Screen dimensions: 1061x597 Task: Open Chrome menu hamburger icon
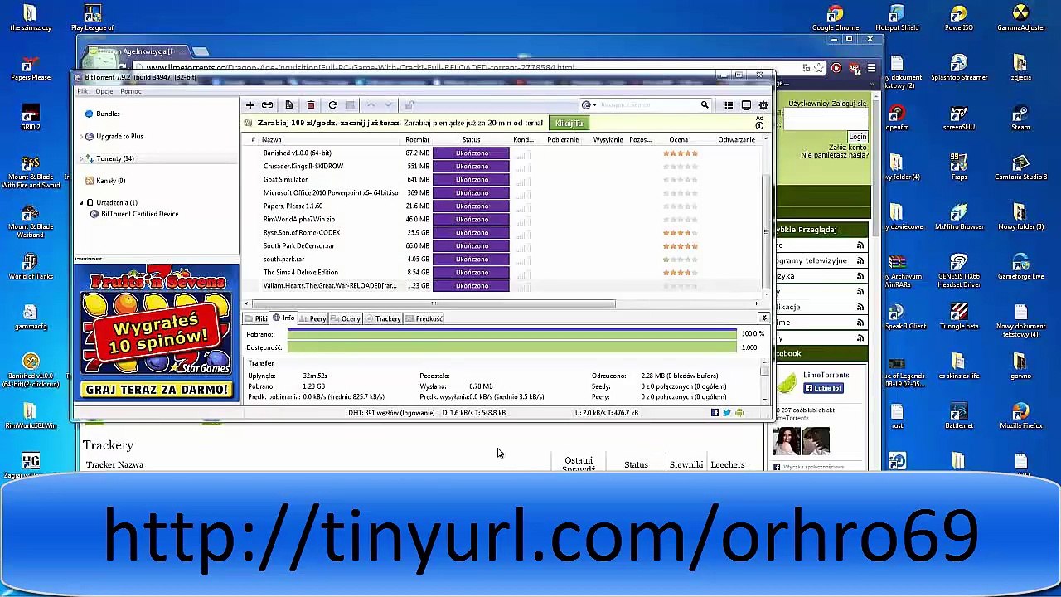[871, 68]
